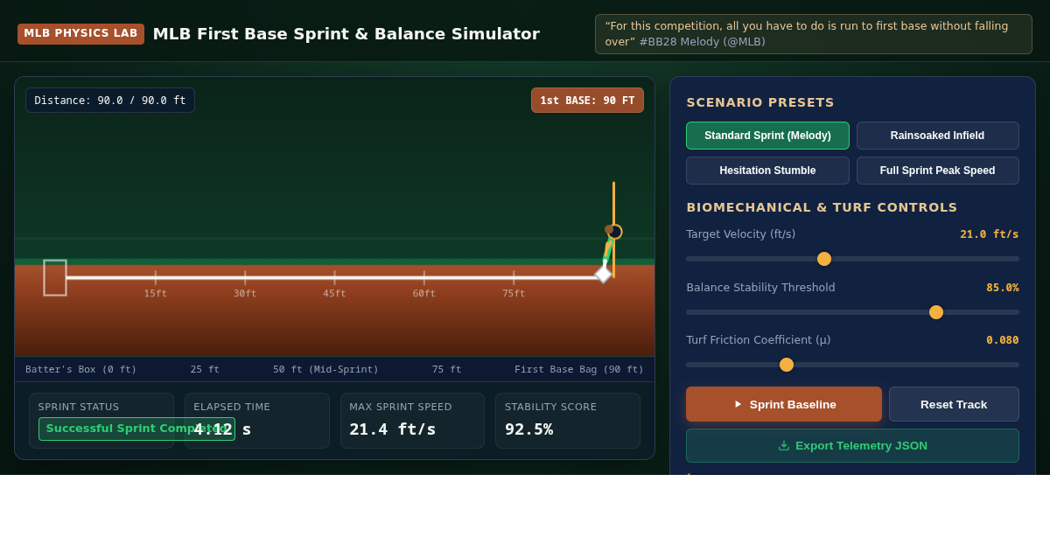The image size is (1050, 551).
Task: Click the 0.080 friction coefficient value
Action: pyautogui.click(x=1003, y=340)
